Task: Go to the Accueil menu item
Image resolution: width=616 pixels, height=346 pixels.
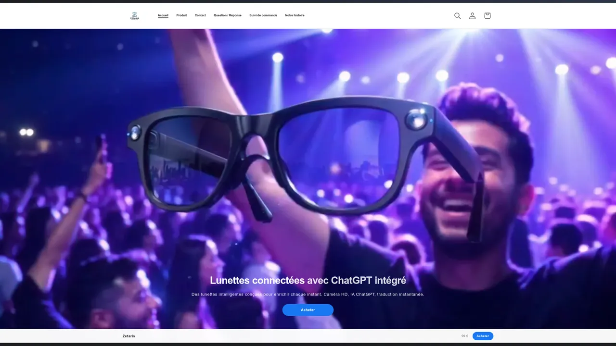Action: 163,15
